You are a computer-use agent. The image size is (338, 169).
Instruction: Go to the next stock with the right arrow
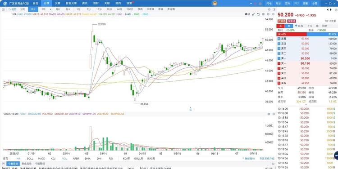[x=331, y=10]
